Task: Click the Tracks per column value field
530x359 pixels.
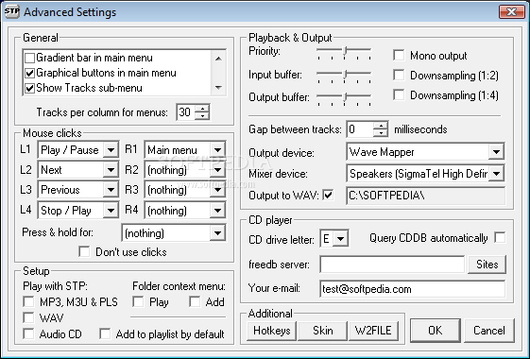Action: pyautogui.click(x=186, y=111)
